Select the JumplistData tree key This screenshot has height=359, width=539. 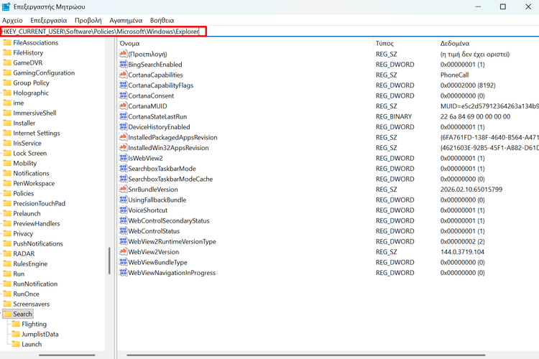pyautogui.click(x=40, y=334)
